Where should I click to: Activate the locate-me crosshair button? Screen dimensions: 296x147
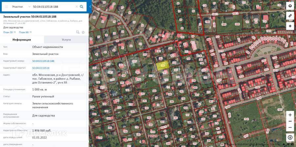pos(290,26)
